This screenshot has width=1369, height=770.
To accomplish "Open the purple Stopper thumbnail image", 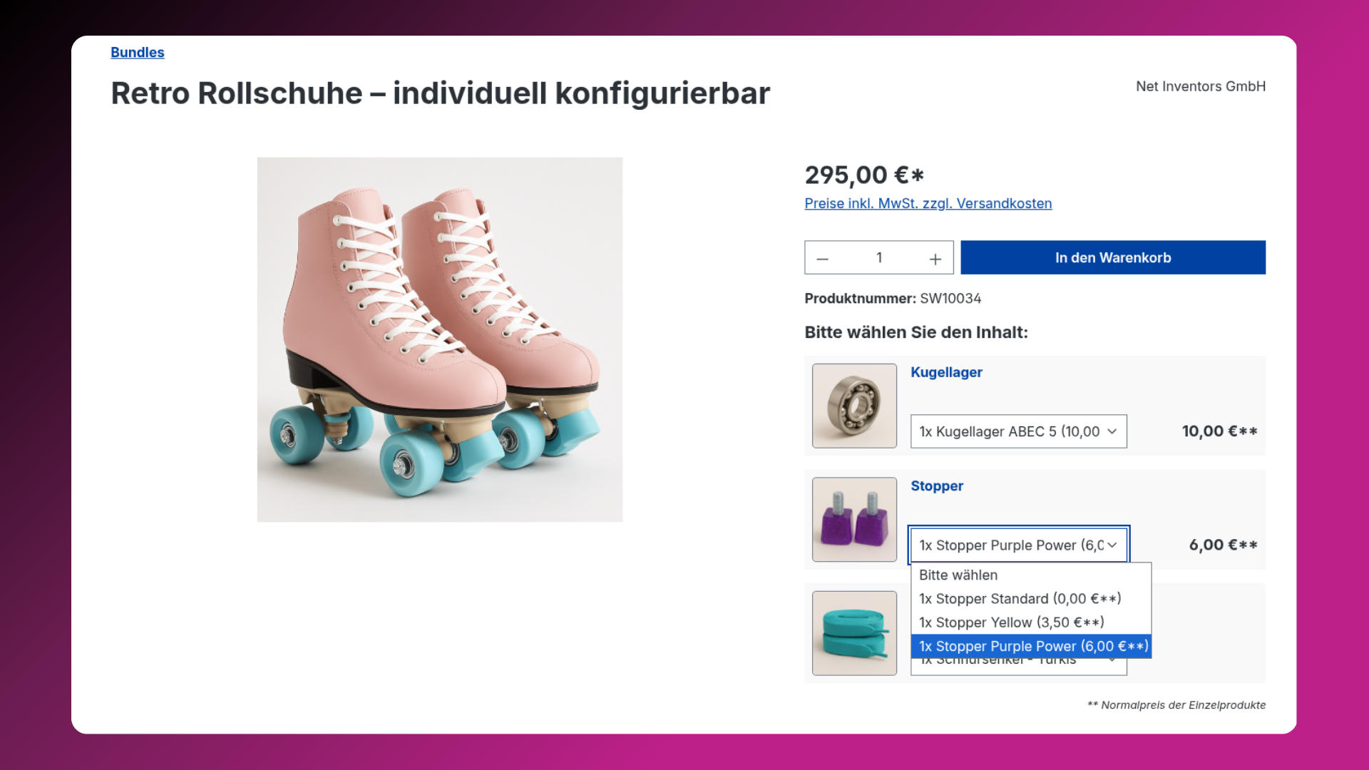I will tap(854, 519).
